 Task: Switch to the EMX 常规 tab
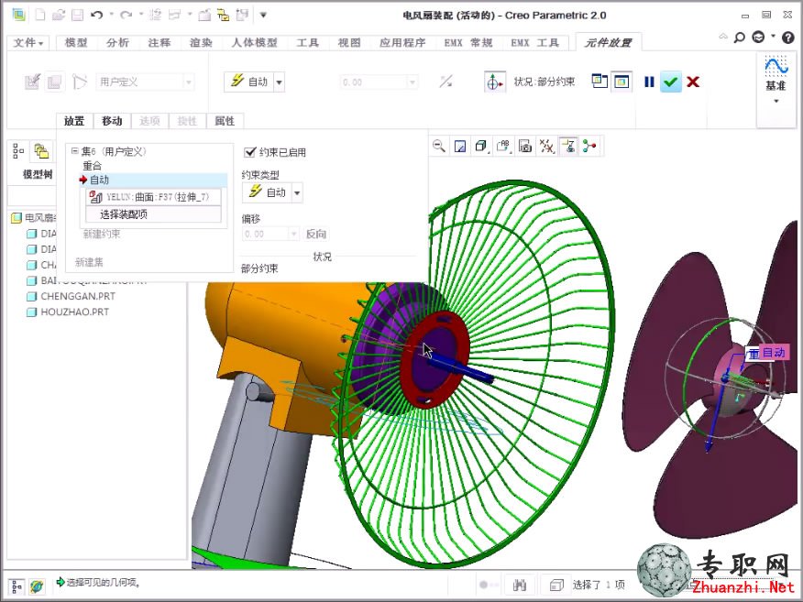[x=467, y=42]
